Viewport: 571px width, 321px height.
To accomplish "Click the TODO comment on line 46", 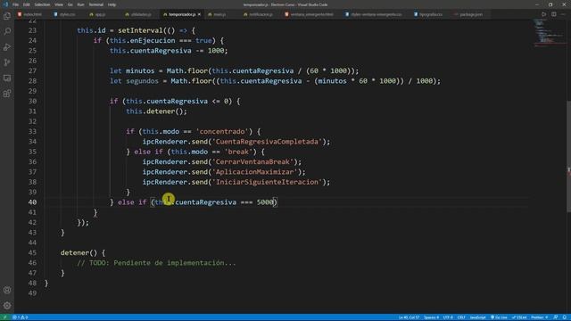I will 156,263.
